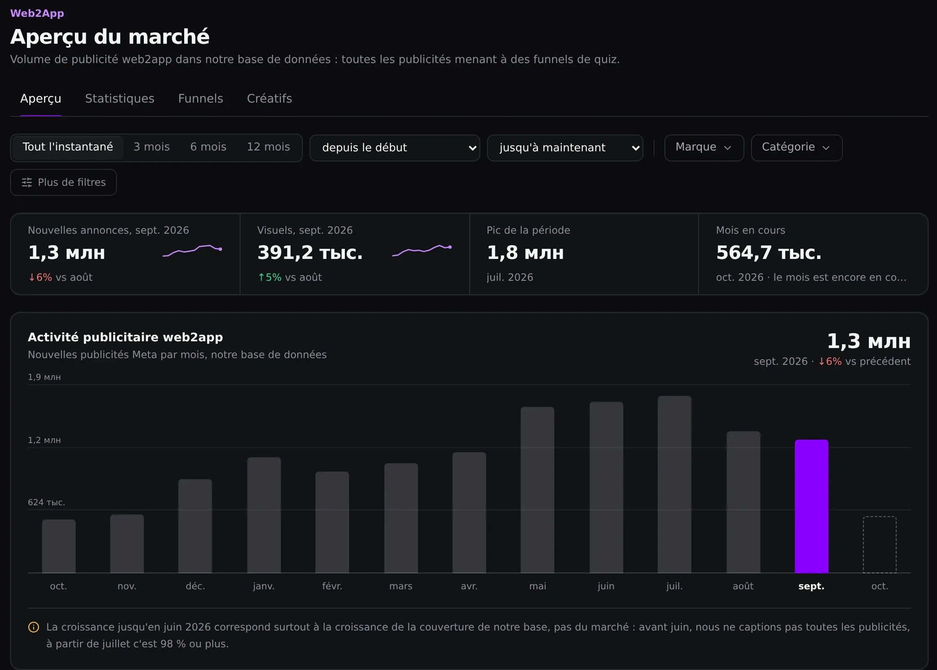Switch to the Aperçu tab
Image resolution: width=937 pixels, height=670 pixels.
tap(41, 99)
